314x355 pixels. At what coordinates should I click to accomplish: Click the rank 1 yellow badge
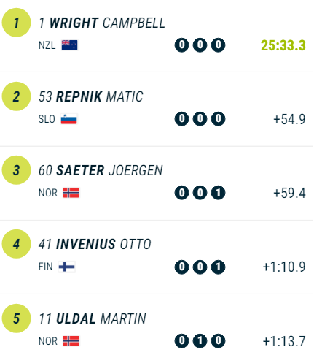(x=17, y=23)
